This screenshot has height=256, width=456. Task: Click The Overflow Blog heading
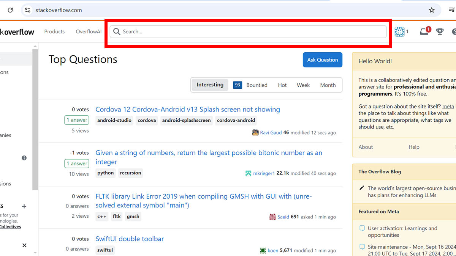pos(380,172)
